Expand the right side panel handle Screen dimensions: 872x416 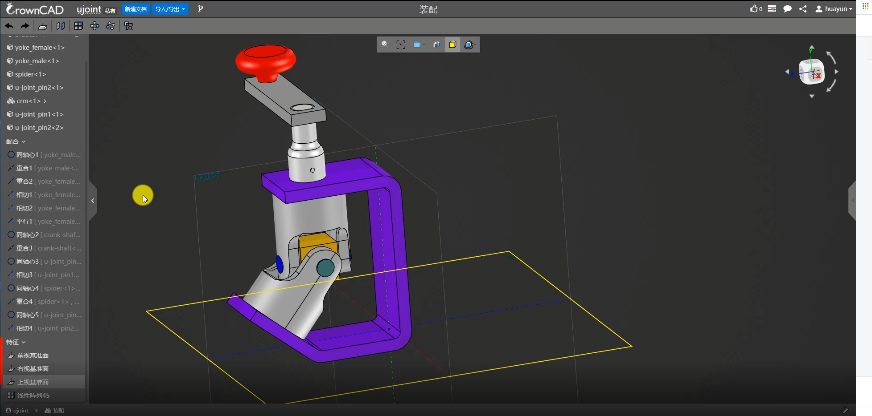852,201
